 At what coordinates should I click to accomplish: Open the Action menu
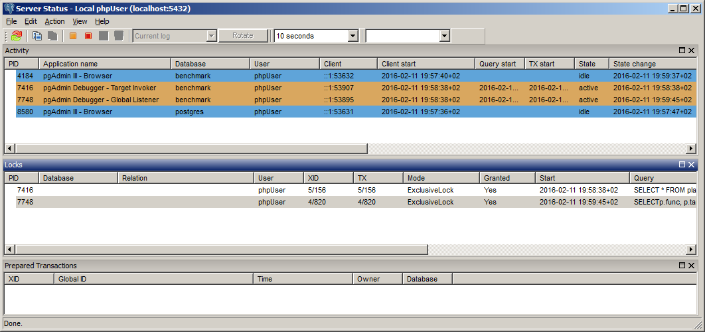click(54, 21)
